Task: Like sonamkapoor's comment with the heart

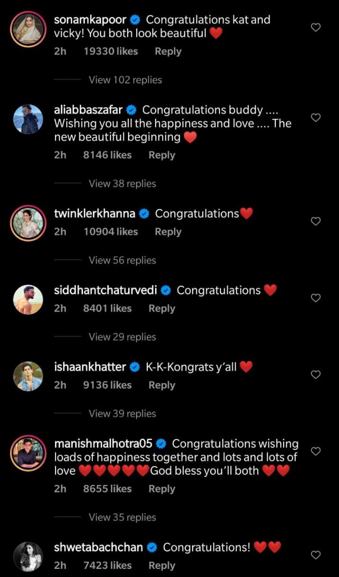Action: 316,27
